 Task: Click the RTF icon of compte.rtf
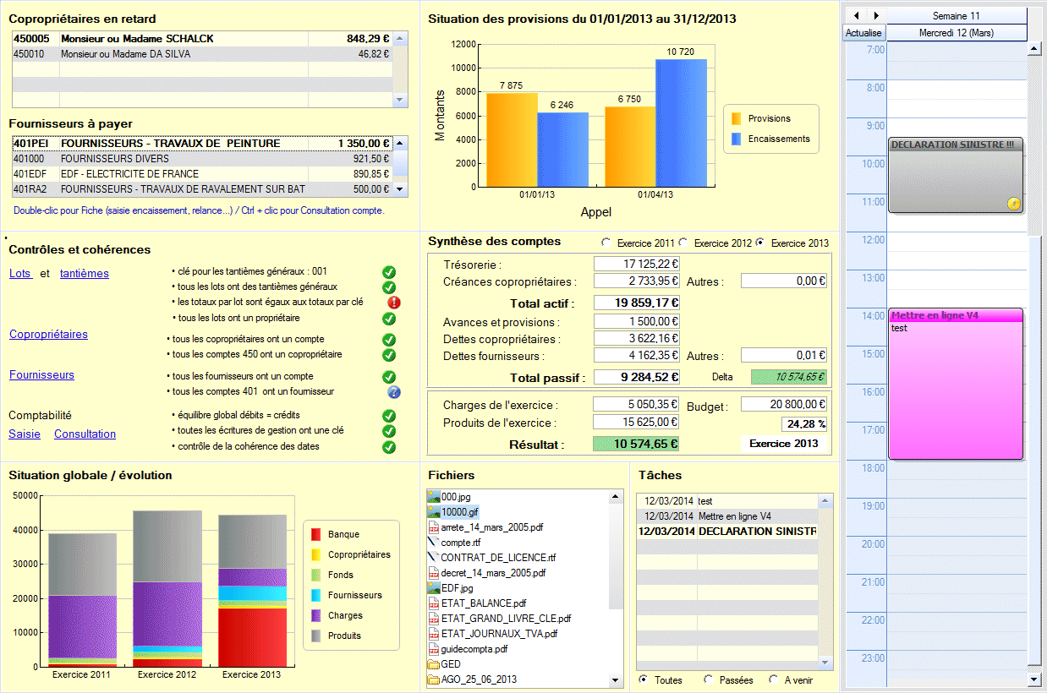coord(434,543)
